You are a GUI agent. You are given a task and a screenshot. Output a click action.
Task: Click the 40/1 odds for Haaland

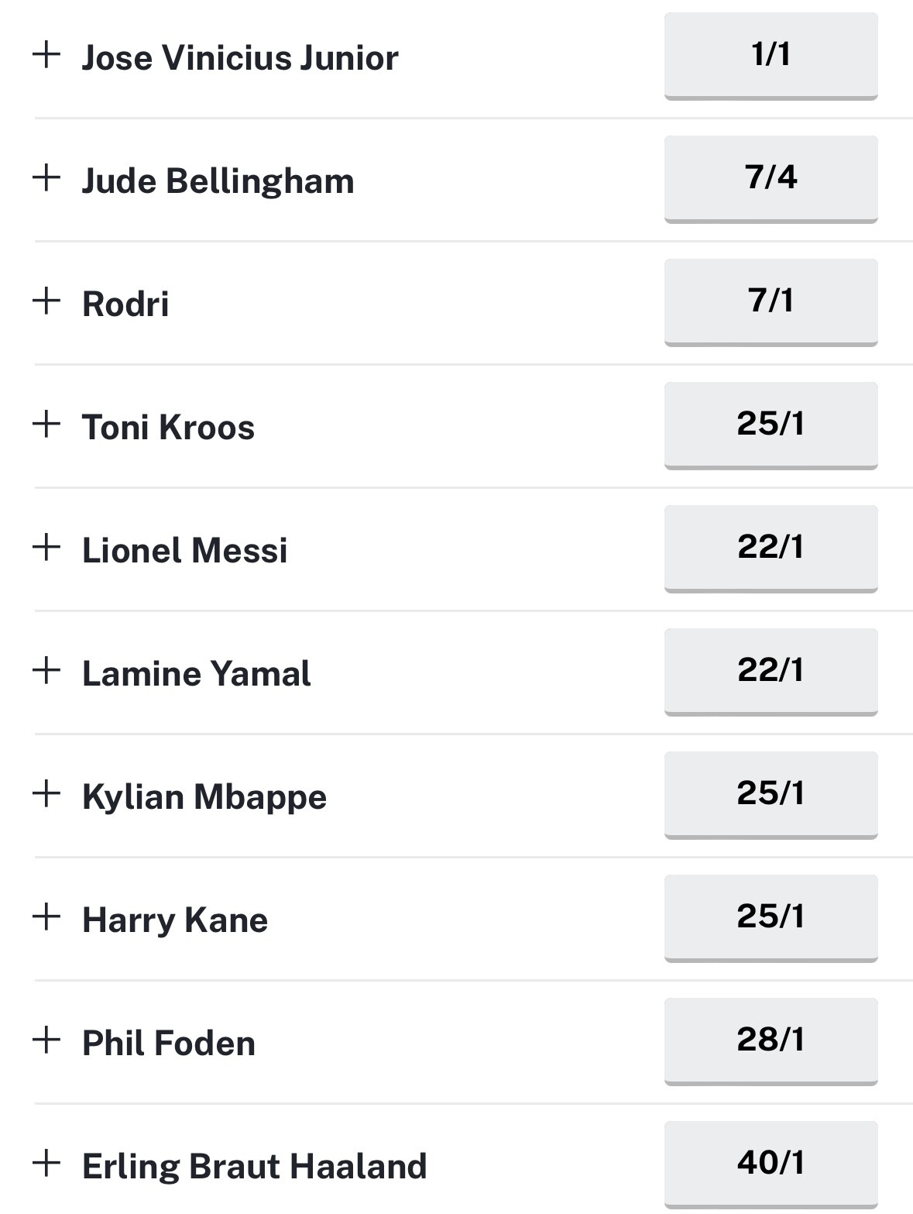(771, 1164)
